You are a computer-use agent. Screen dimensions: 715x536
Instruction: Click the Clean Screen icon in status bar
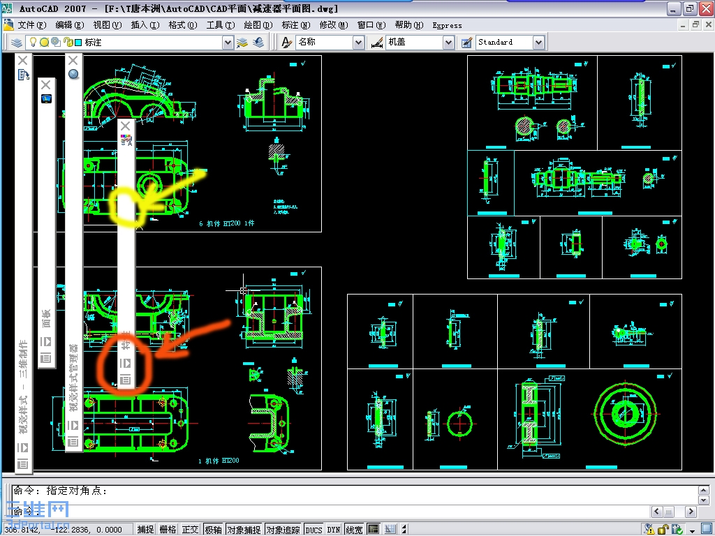pyautogui.click(x=706, y=529)
